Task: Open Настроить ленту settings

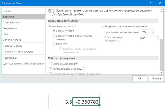Action: tap(23, 46)
